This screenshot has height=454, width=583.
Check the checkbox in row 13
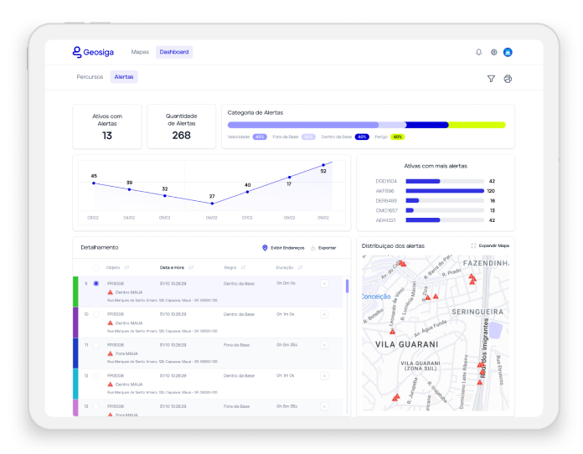click(x=96, y=406)
